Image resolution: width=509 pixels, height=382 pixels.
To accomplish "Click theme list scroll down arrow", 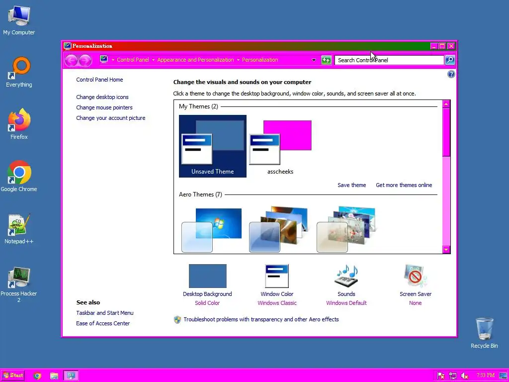I will pos(446,250).
